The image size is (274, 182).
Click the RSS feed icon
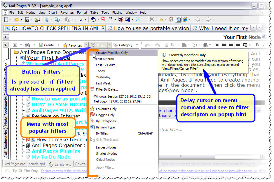(104, 19)
